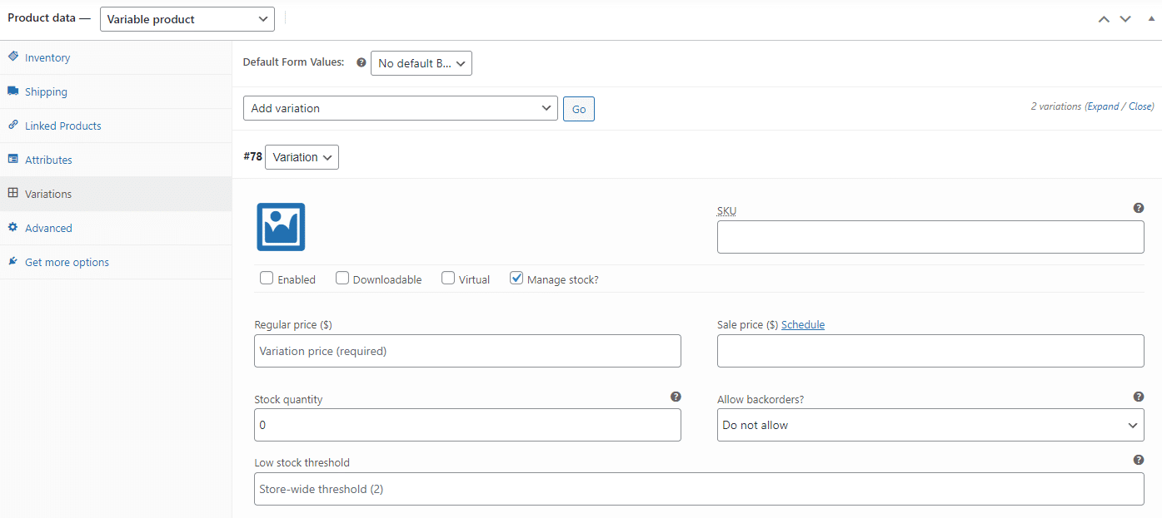Image resolution: width=1162 pixels, height=518 pixels.
Task: Click the Shipping icon in the sidebar
Action: click(x=13, y=90)
